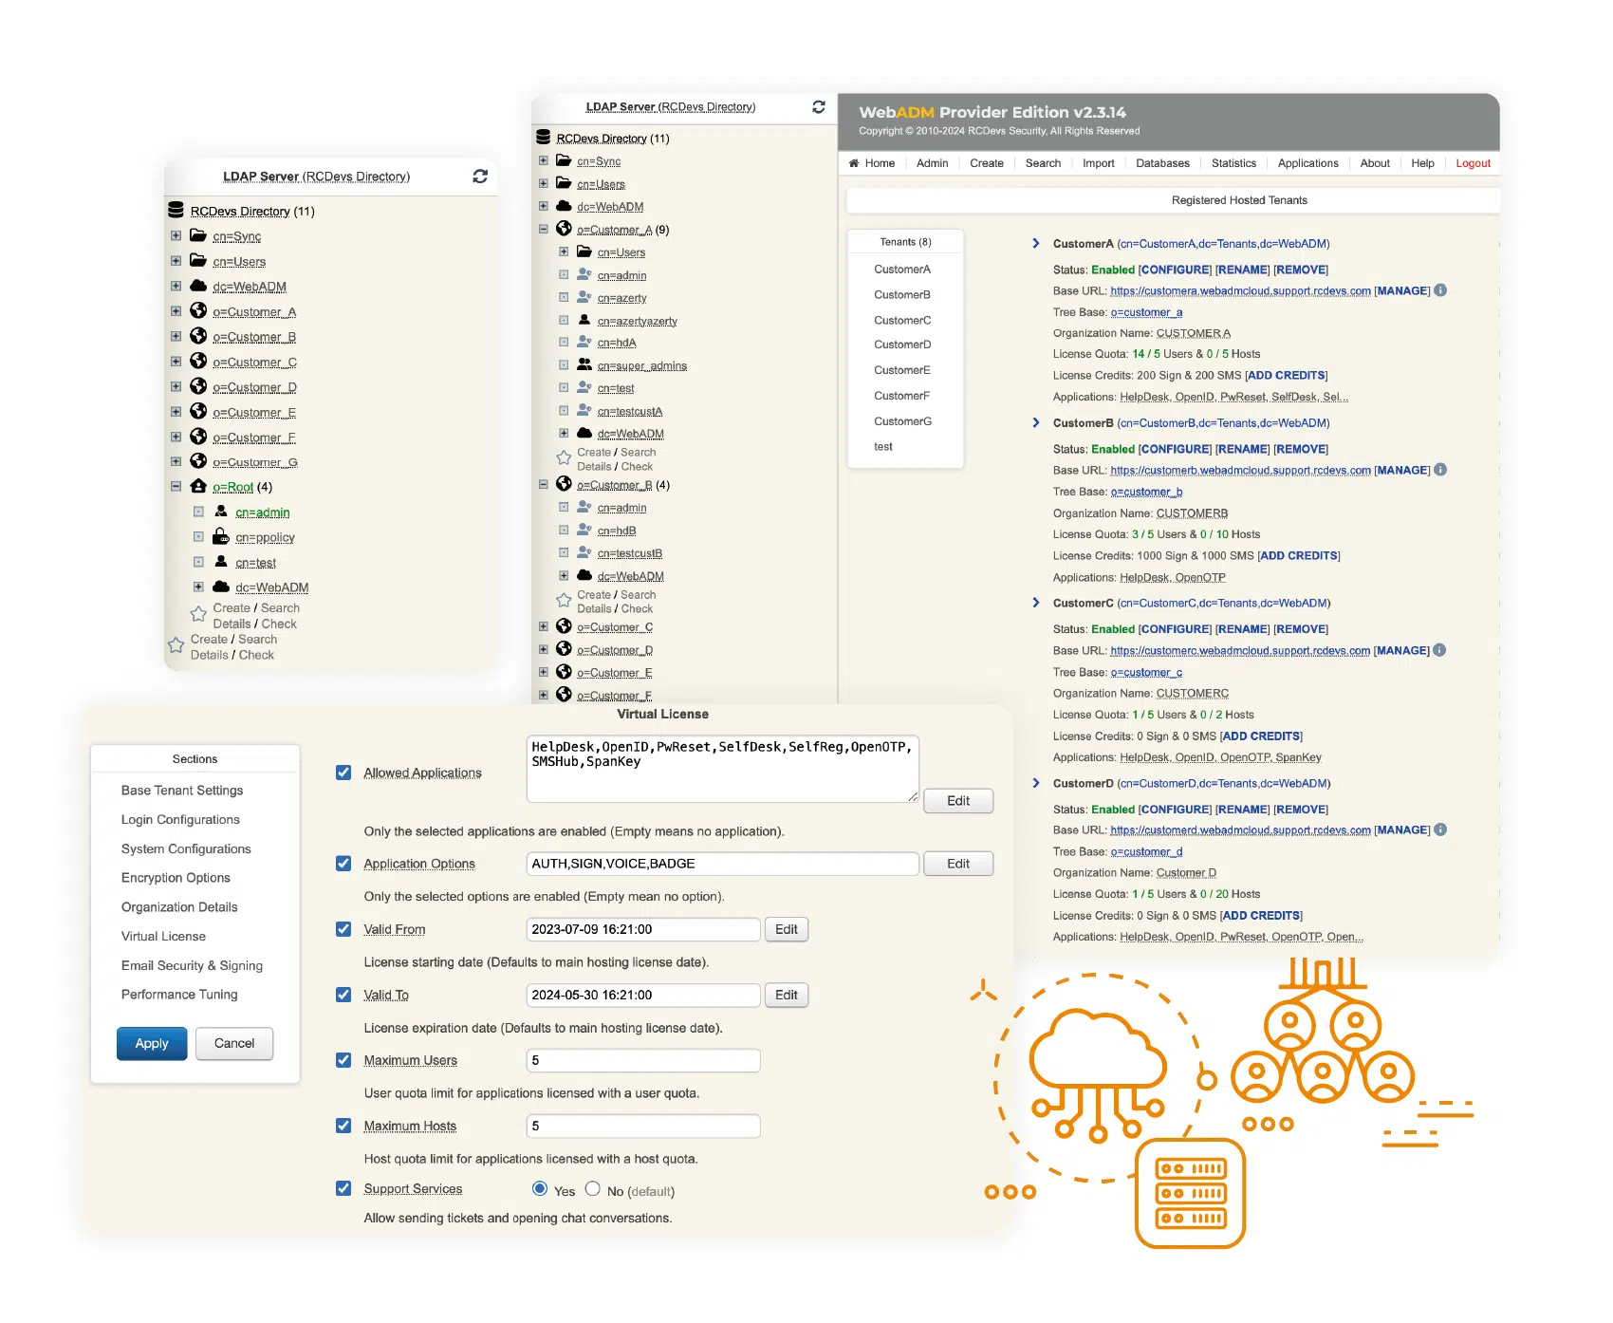Screen dimensions: 1613x1323
Task: Toggle Application Options checkbox
Action: [343, 864]
